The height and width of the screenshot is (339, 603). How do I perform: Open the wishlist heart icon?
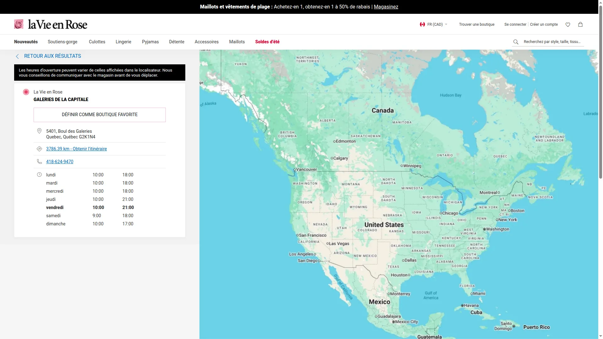pos(568,24)
